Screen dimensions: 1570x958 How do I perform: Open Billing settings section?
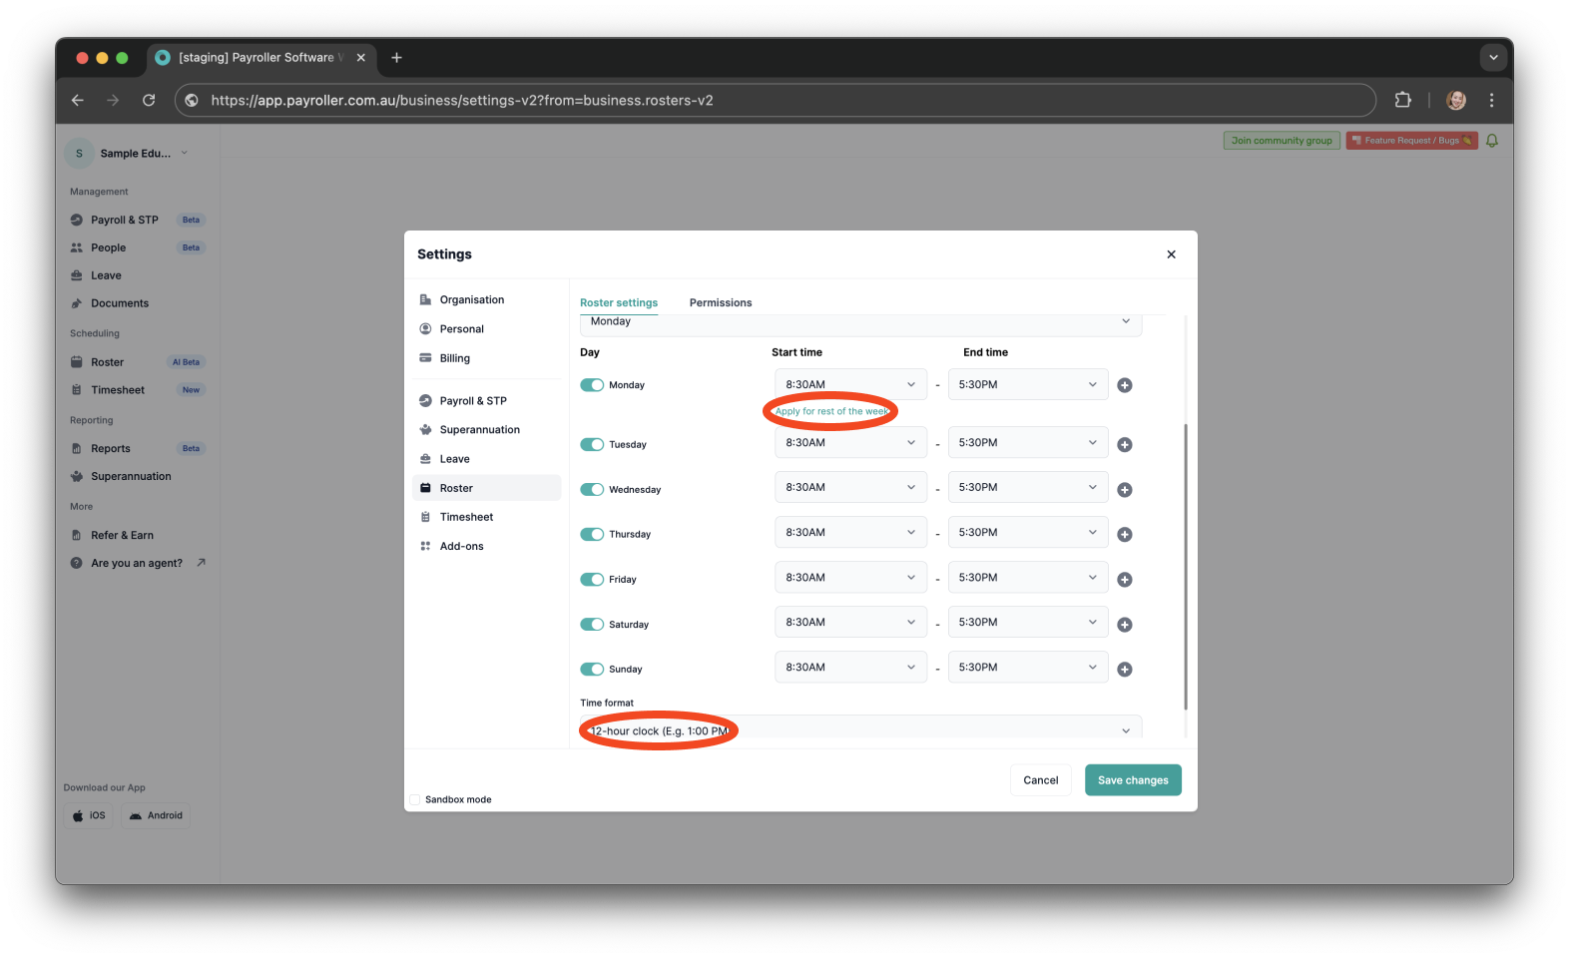(x=487, y=358)
